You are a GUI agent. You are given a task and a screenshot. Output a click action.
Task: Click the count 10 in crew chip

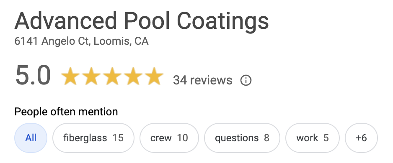pyautogui.click(x=183, y=138)
